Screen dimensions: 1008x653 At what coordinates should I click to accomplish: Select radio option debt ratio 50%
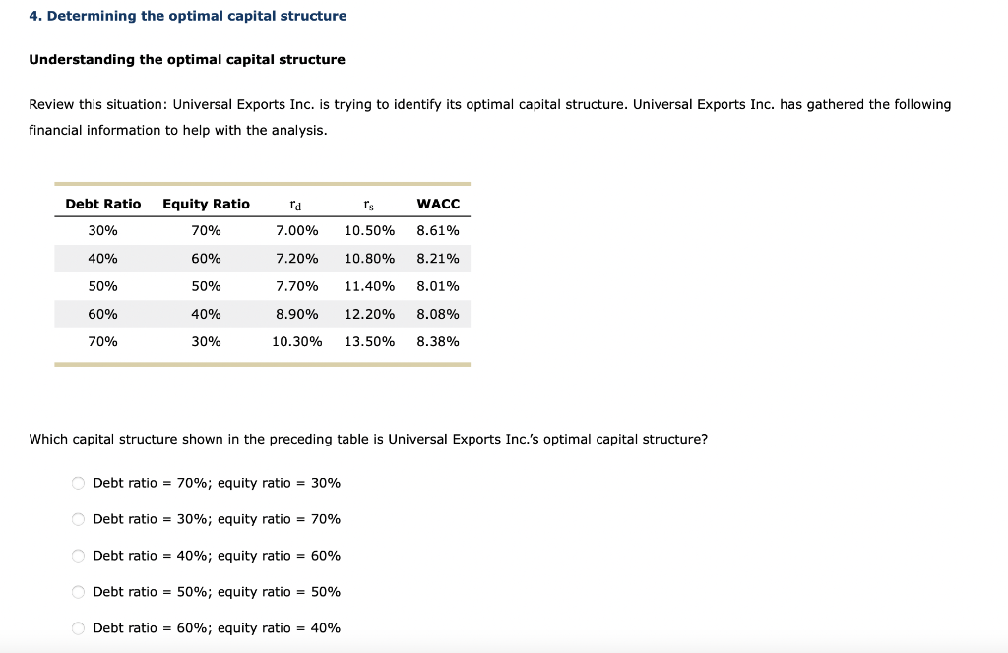77,592
